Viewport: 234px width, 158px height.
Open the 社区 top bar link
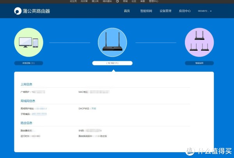coord(134,1)
